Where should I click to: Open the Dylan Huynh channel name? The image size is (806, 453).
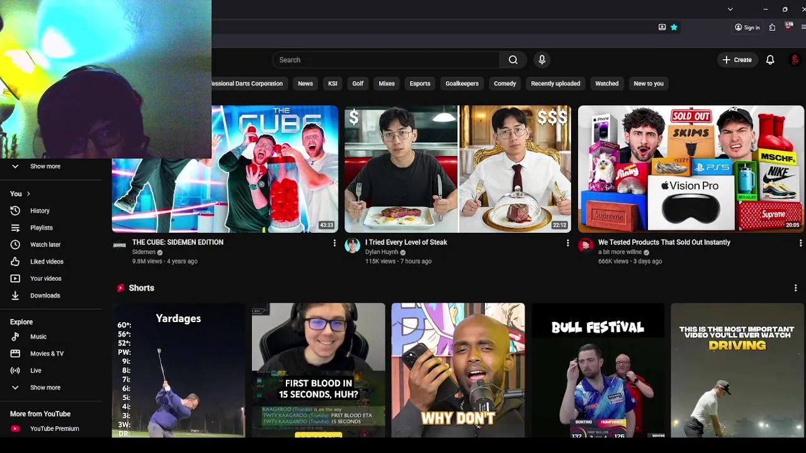(x=382, y=252)
